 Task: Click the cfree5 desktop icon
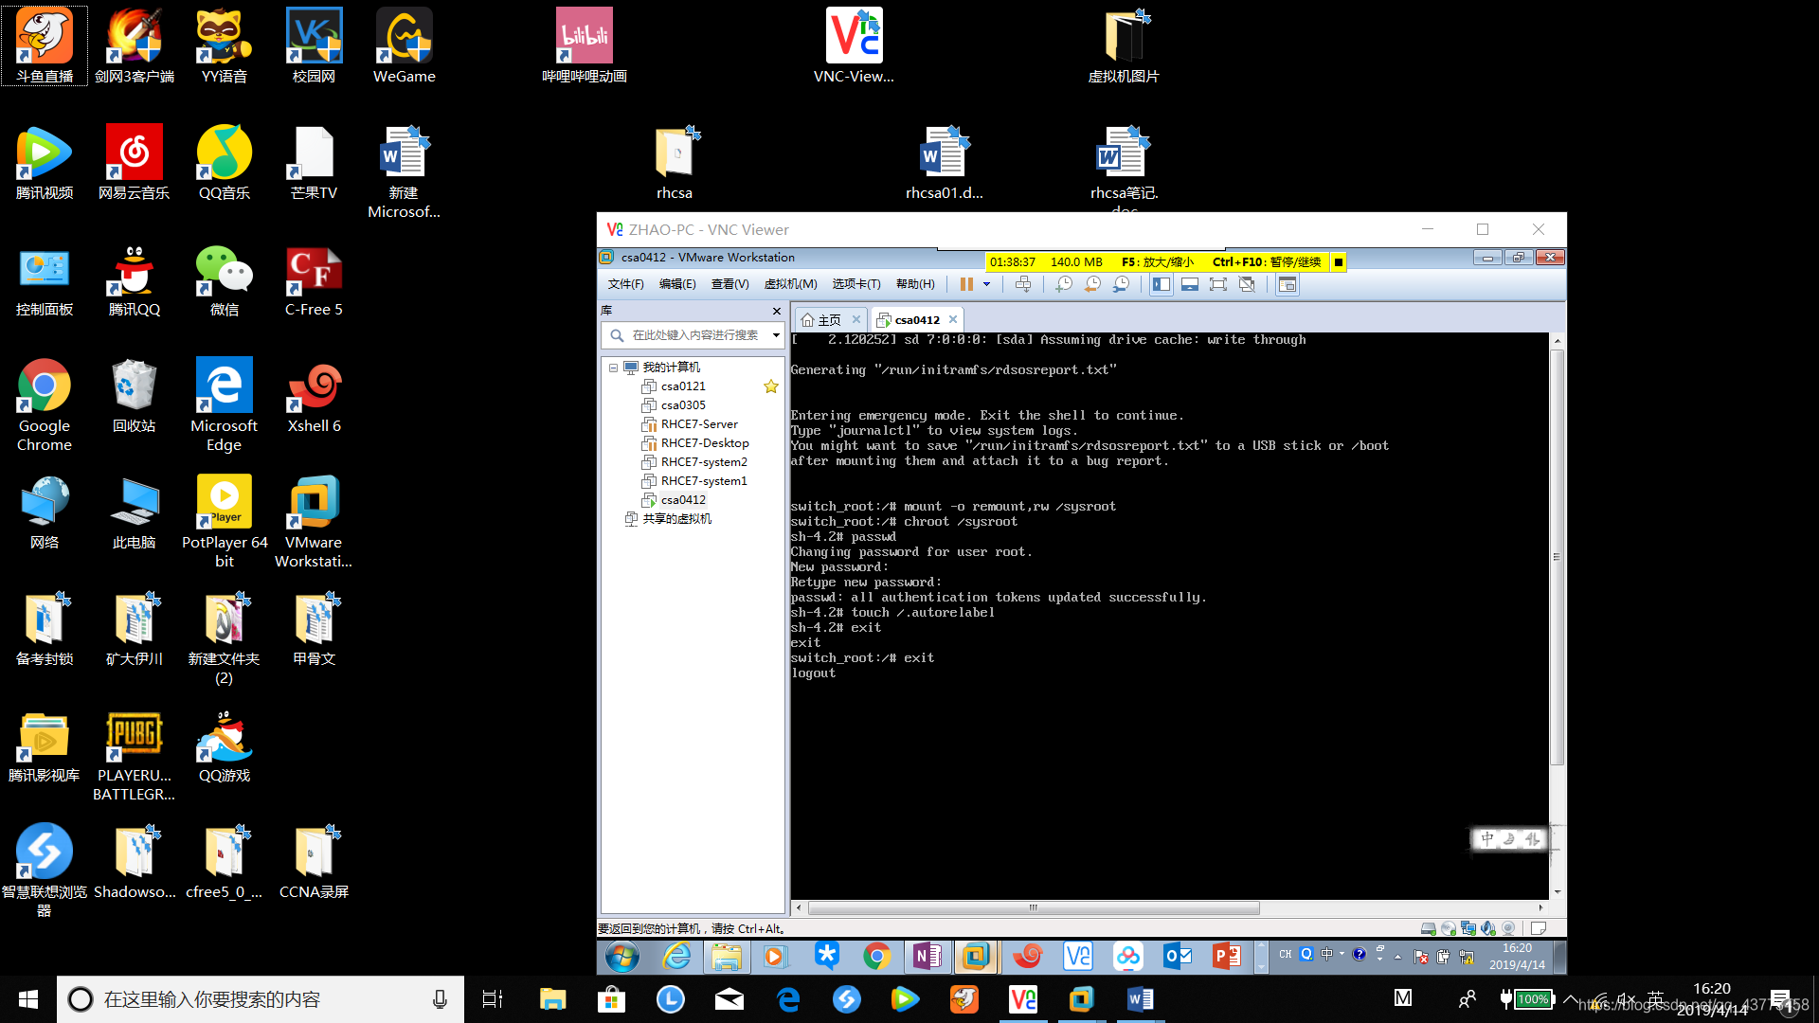pyautogui.click(x=224, y=852)
